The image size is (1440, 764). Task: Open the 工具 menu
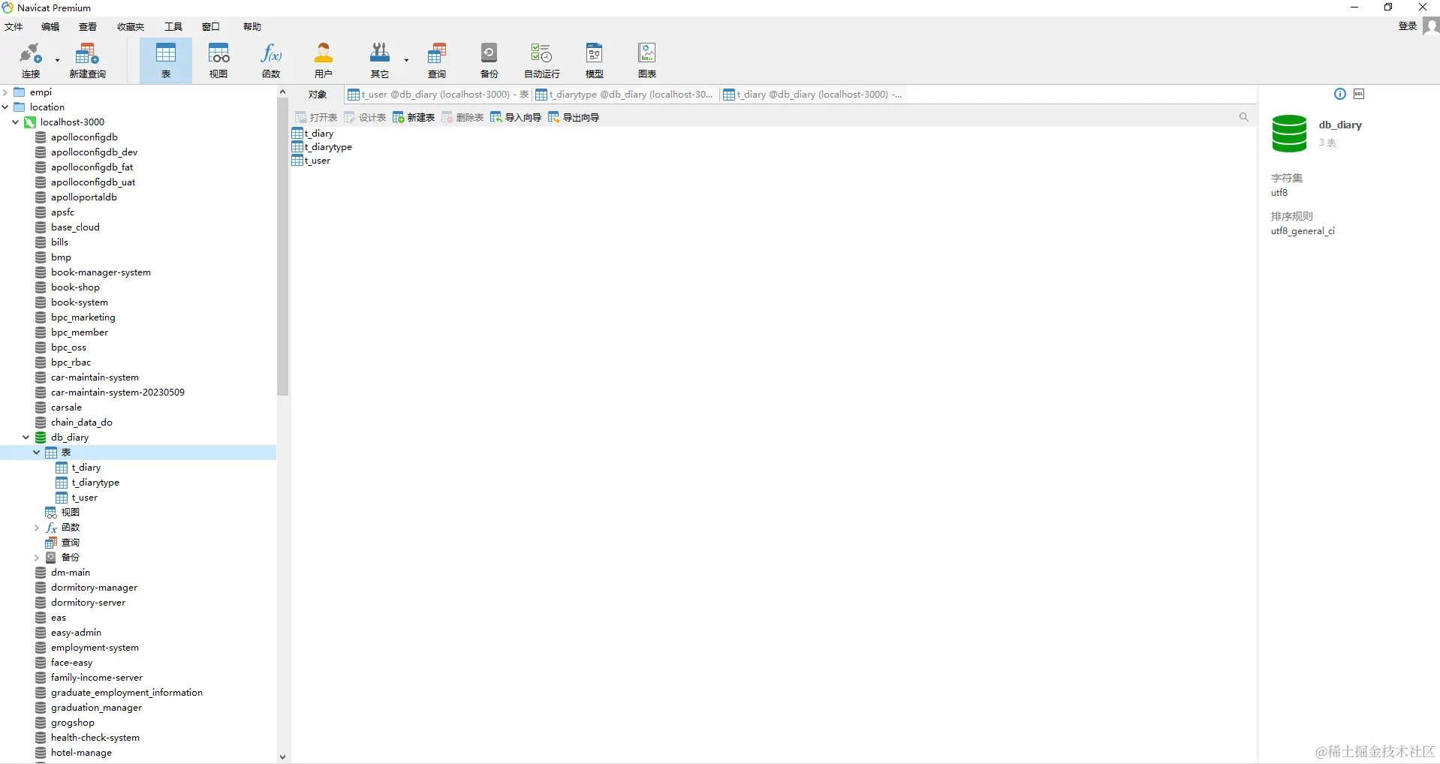click(173, 26)
